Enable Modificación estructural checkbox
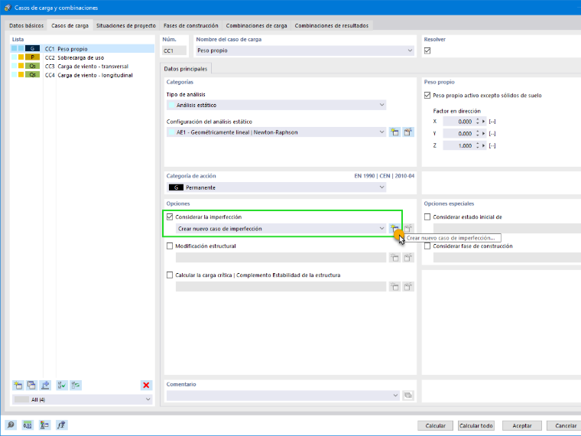Viewport: 581px width, 436px height. coord(170,246)
